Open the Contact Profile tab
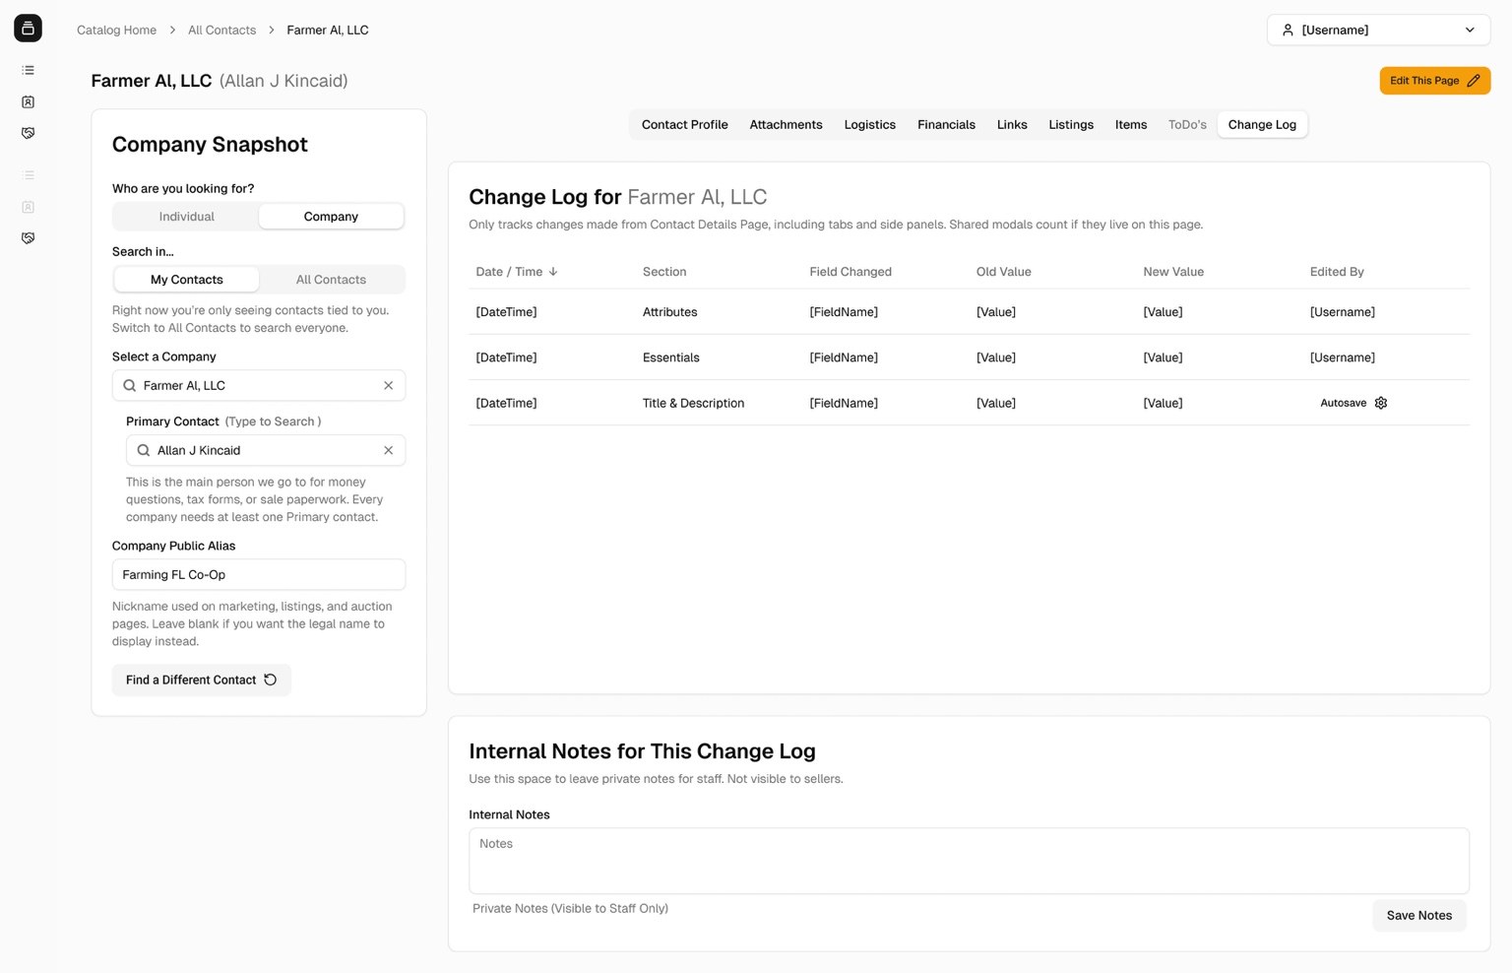This screenshot has height=973, width=1512. point(684,125)
